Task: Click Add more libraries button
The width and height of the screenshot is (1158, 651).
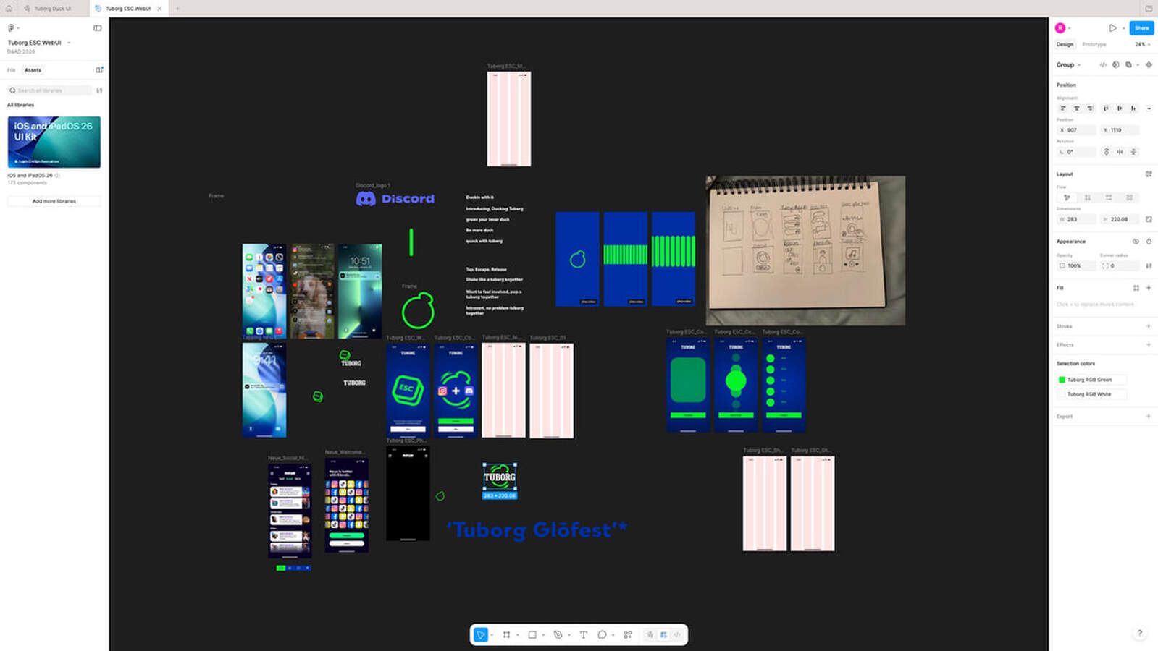Action: pyautogui.click(x=54, y=201)
